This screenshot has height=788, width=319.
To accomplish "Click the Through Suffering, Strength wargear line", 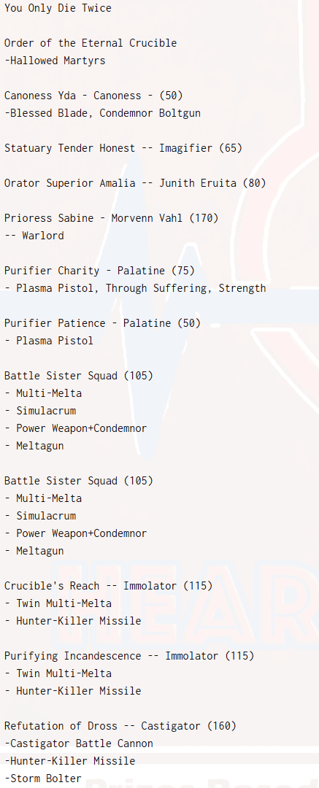I will tap(135, 288).
